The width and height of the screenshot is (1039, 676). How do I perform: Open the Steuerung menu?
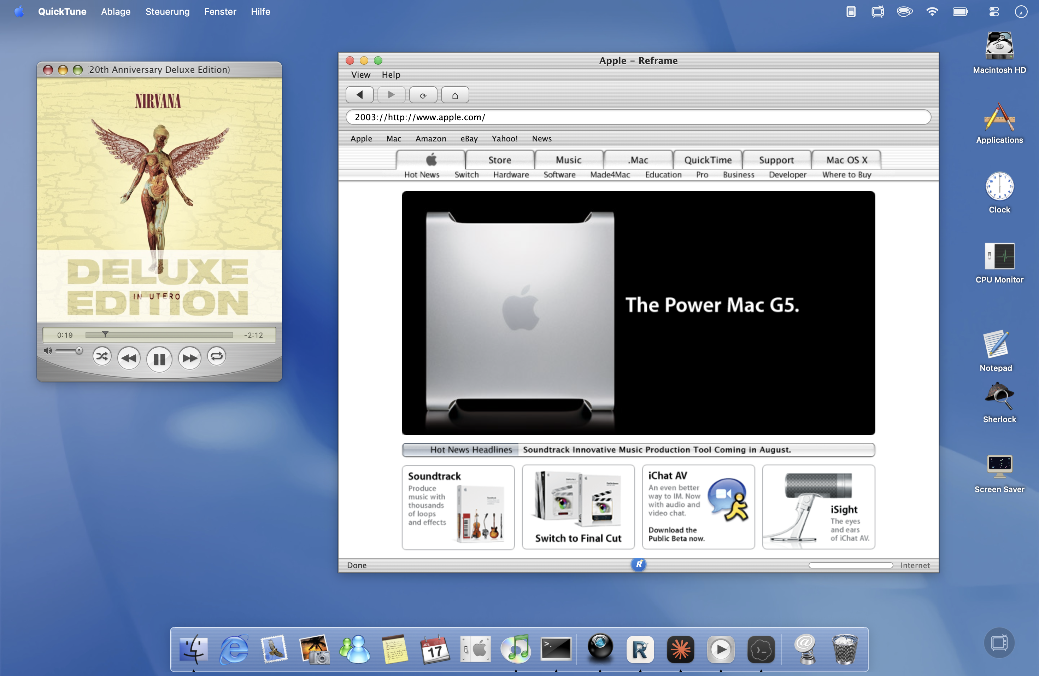(168, 11)
